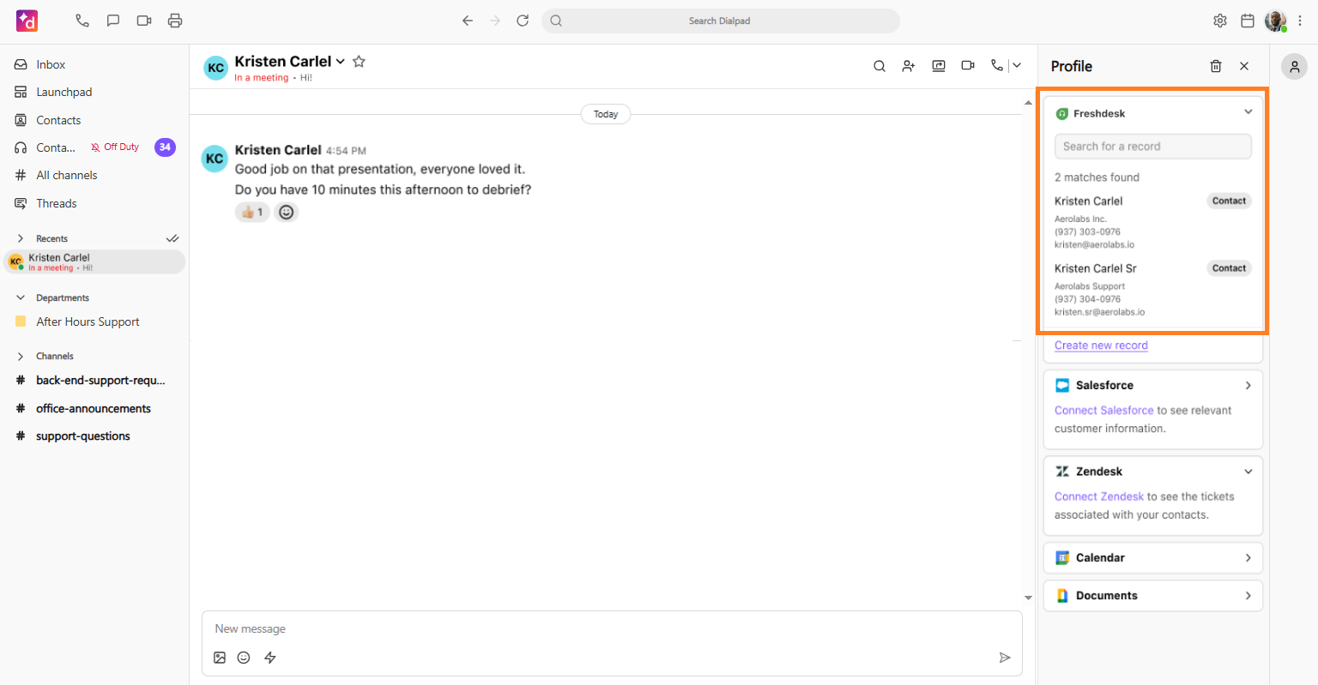Delete from Profile using trash icon
Viewport: 1318px width, 685px height.
click(1216, 66)
